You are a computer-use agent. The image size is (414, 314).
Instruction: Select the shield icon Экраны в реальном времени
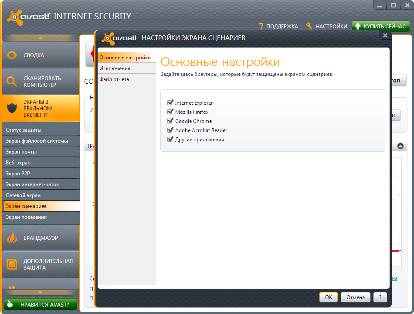pos(12,108)
